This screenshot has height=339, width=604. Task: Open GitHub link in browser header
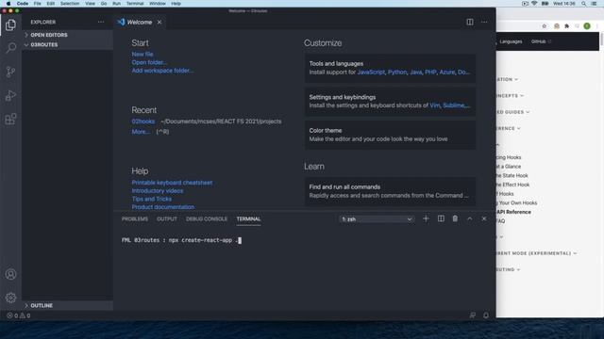pyautogui.click(x=541, y=41)
